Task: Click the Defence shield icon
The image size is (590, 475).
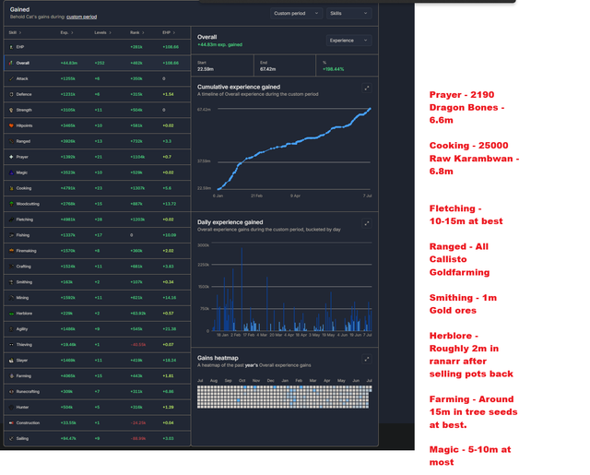Action: tap(11, 94)
